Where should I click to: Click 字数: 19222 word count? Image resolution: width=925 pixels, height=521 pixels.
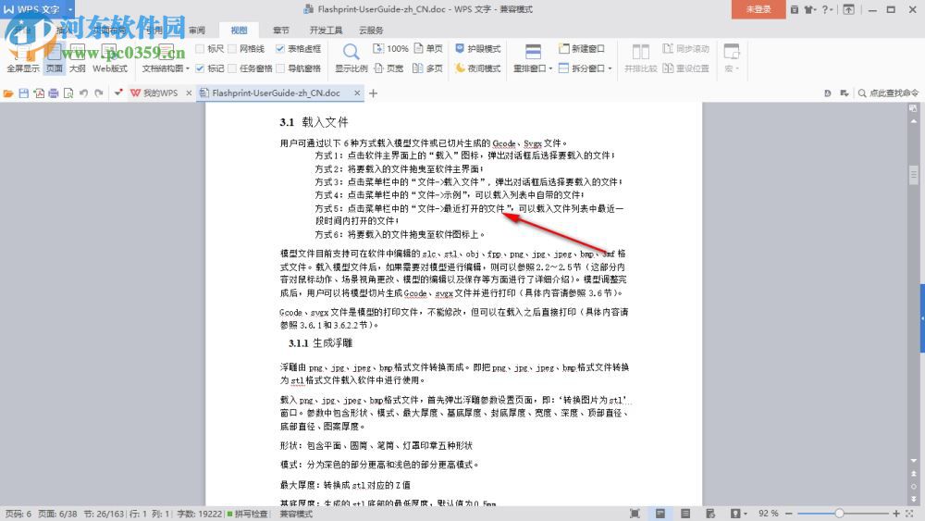click(200, 514)
